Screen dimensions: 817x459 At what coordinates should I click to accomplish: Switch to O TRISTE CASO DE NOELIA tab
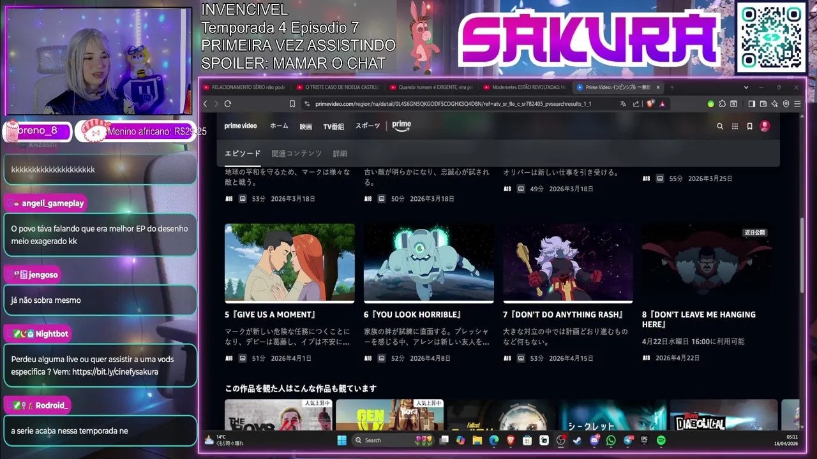(x=338, y=87)
